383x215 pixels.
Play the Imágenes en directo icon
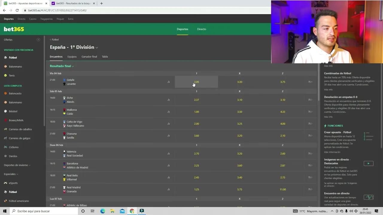[368, 163]
